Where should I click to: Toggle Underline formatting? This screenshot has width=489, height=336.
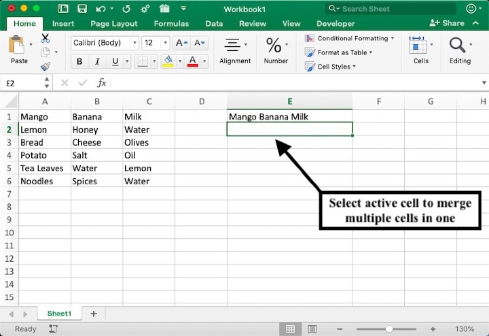[x=115, y=61]
